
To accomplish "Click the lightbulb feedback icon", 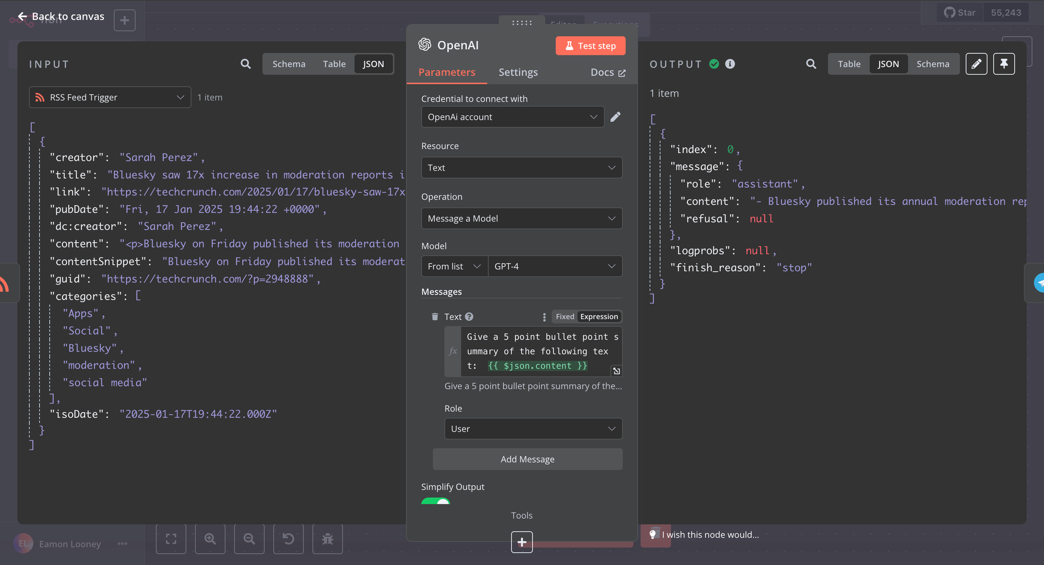I will 652,534.
